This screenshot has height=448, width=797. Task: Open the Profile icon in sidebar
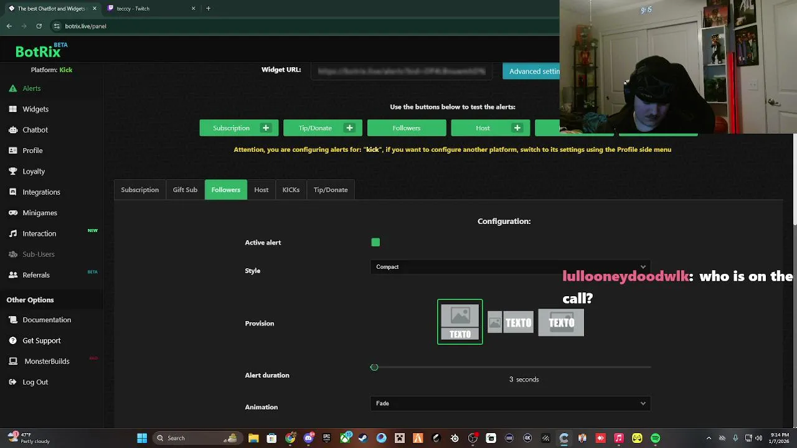coord(12,151)
